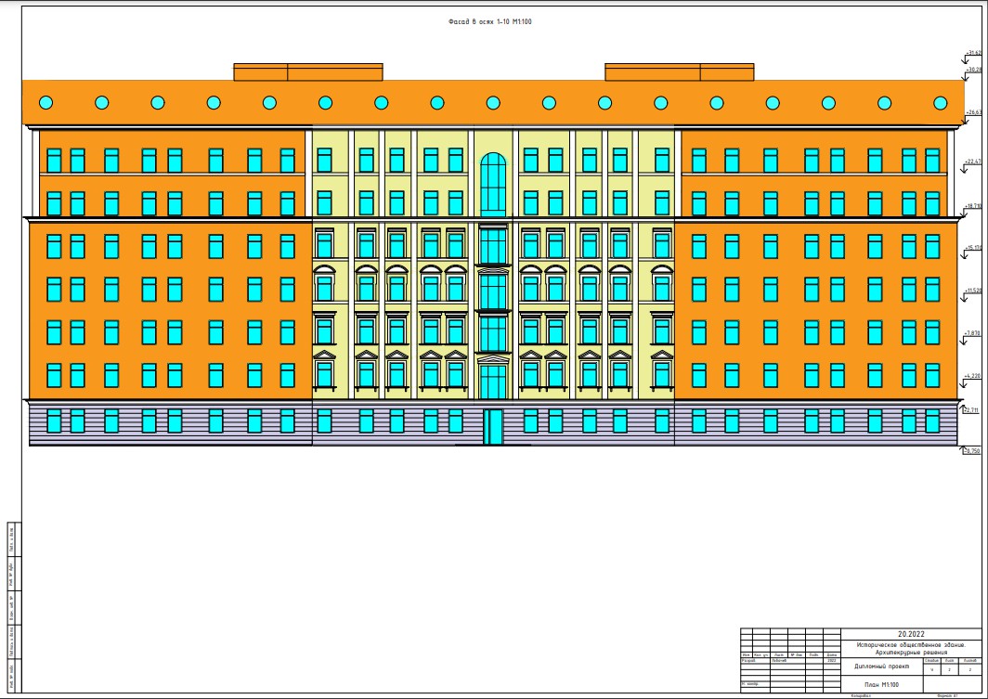Select the left rooftop superstructure block
The width and height of the screenshot is (988, 699).
(308, 71)
